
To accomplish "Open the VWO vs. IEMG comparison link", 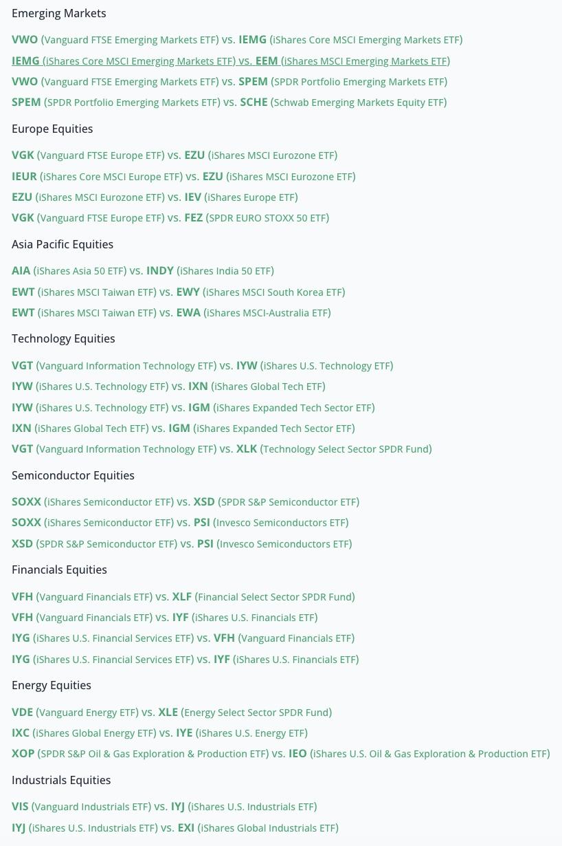I will tap(237, 40).
